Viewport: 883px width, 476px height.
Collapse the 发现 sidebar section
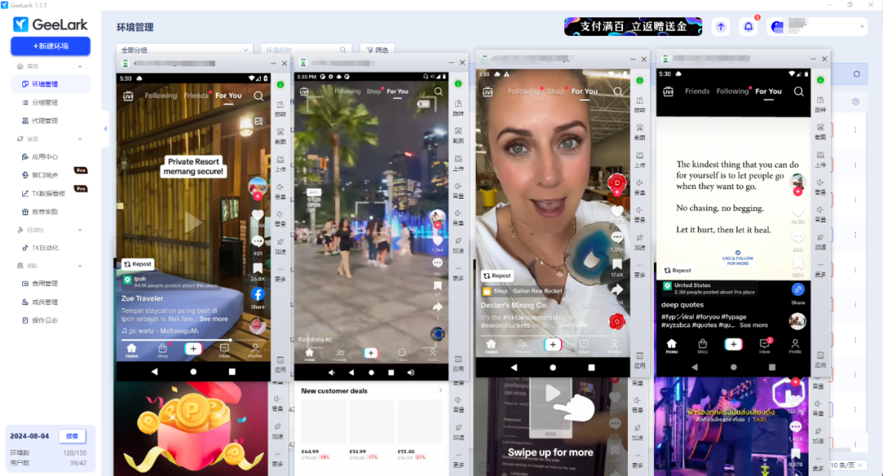point(79,138)
